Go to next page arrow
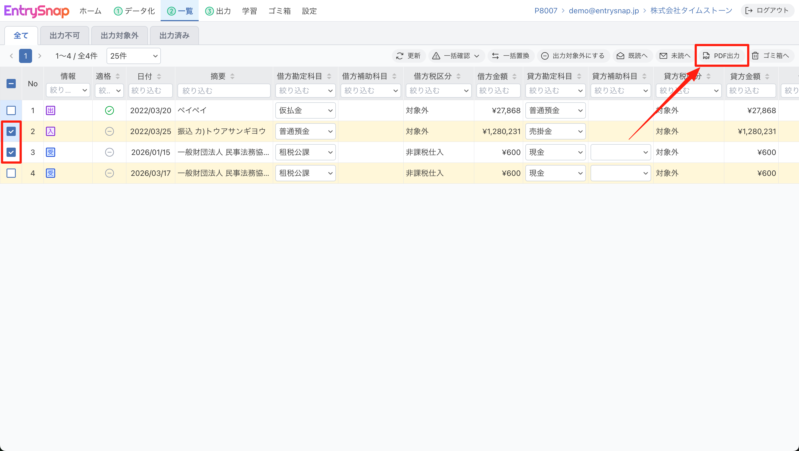The height and width of the screenshot is (451, 799). click(x=39, y=56)
